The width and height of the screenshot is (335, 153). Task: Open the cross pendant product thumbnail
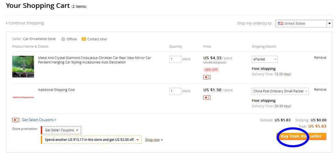tap(23, 67)
